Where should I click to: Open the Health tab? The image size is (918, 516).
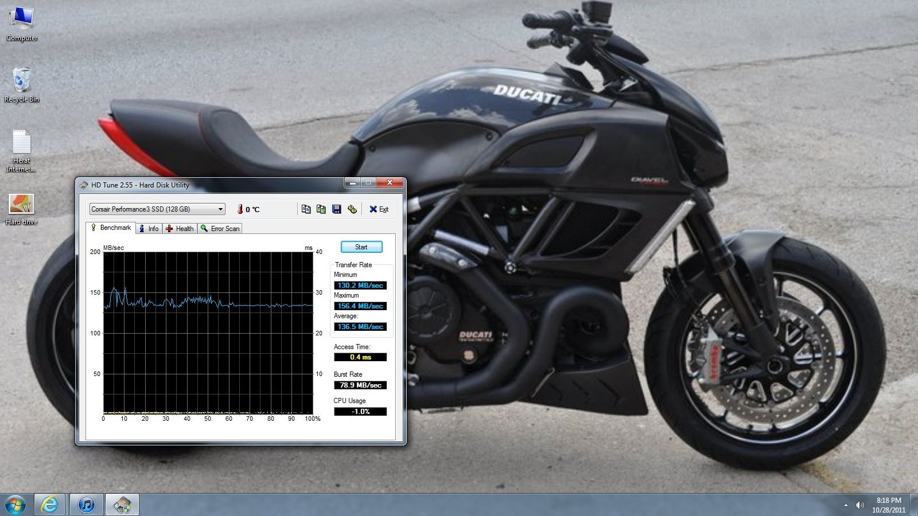180,228
